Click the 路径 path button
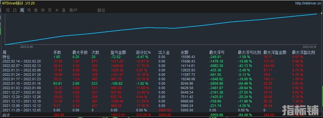 101,10
